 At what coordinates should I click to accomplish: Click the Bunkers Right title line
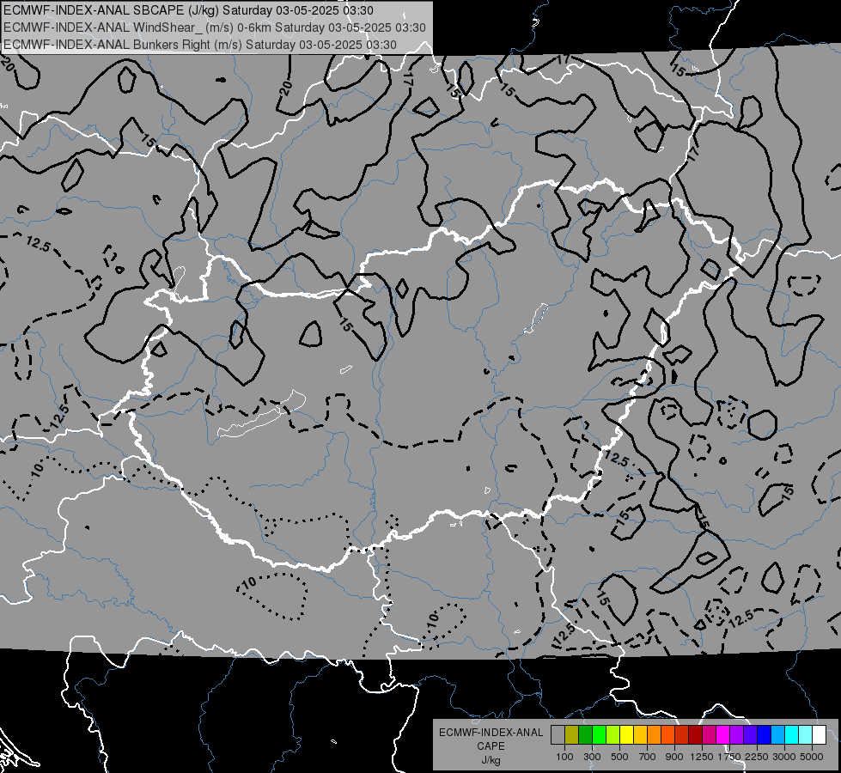tap(200, 45)
